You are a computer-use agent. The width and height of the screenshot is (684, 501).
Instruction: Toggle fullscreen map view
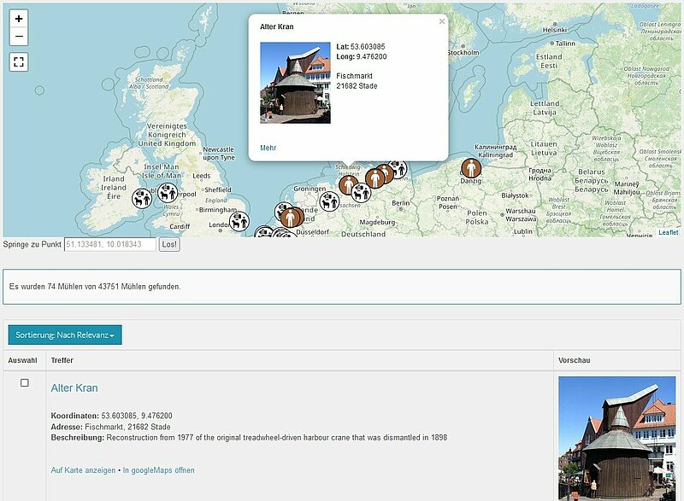click(19, 61)
